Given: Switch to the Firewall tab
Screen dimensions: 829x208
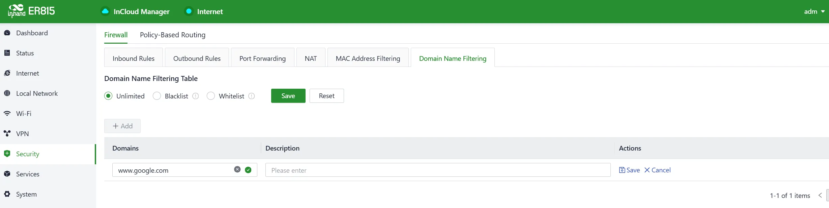Looking at the screenshot, I should coord(116,35).
